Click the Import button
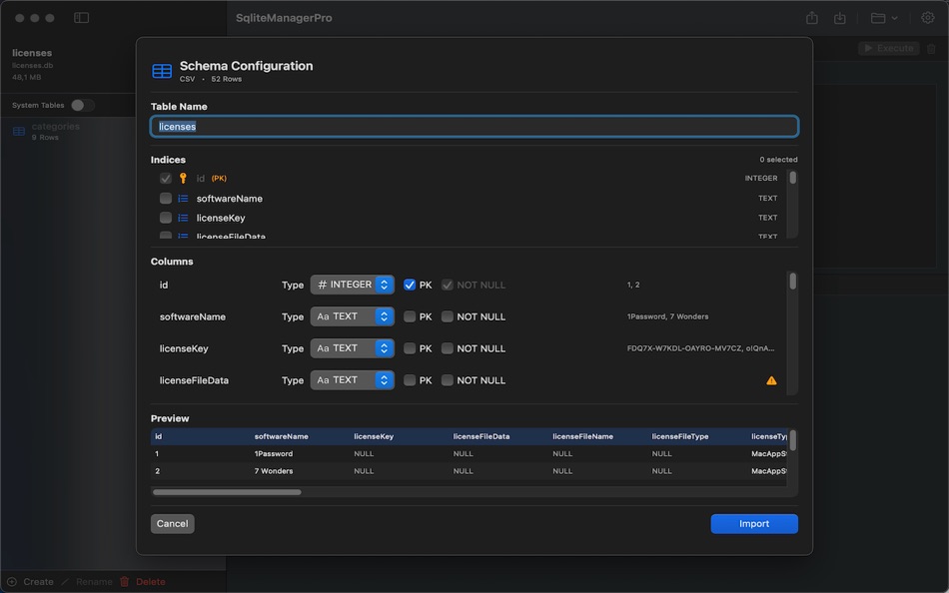The image size is (949, 593). 754,523
